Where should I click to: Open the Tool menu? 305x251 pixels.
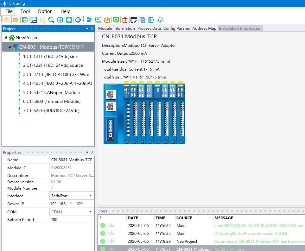[25, 11]
